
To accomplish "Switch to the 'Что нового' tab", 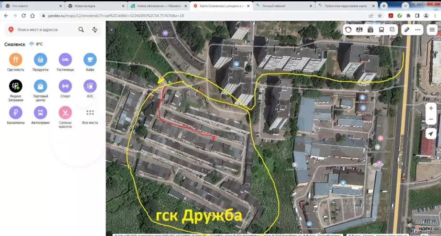I will pos(33,6).
